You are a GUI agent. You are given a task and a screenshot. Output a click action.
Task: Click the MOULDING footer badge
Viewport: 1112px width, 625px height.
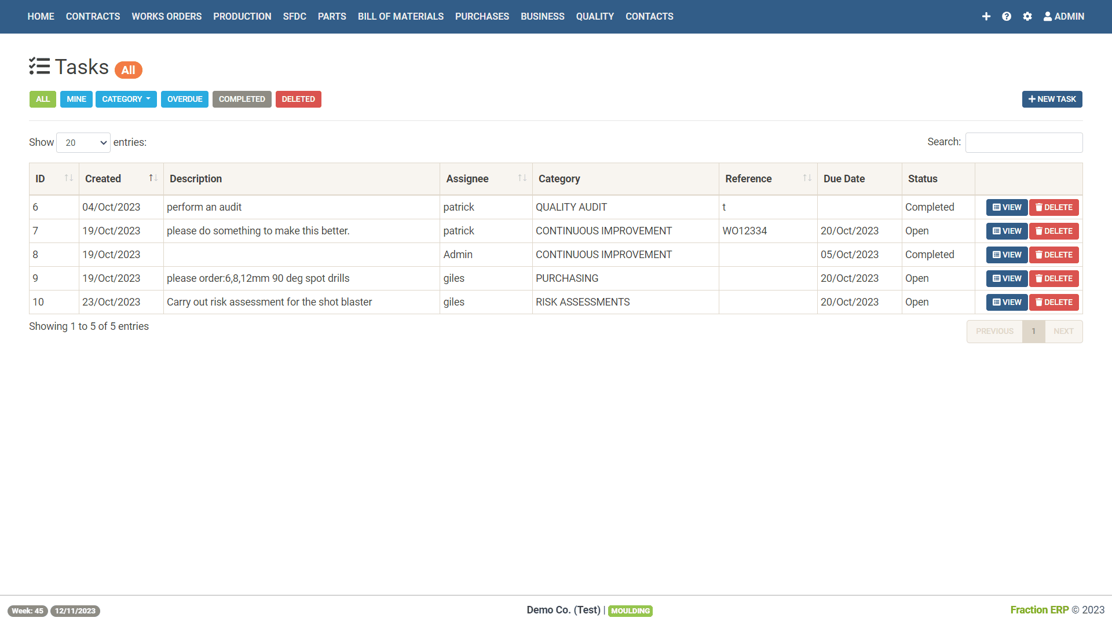pyautogui.click(x=630, y=611)
